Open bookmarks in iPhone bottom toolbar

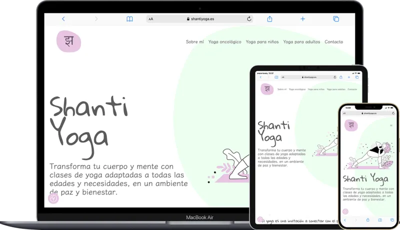tap(380, 220)
